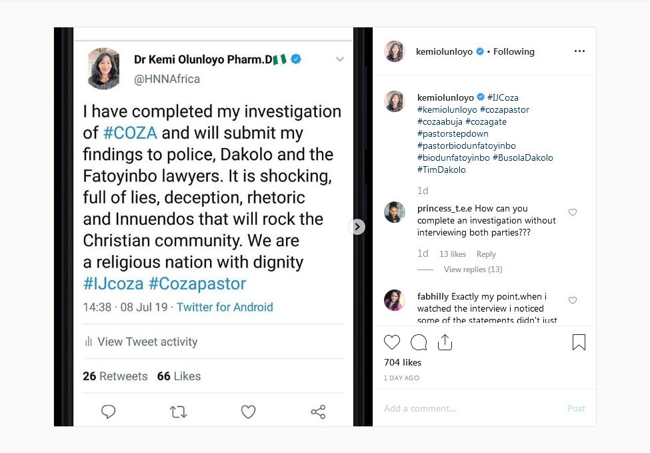The image size is (650, 453).
Task: Share the post with the paper plane icon
Action: 445,341
